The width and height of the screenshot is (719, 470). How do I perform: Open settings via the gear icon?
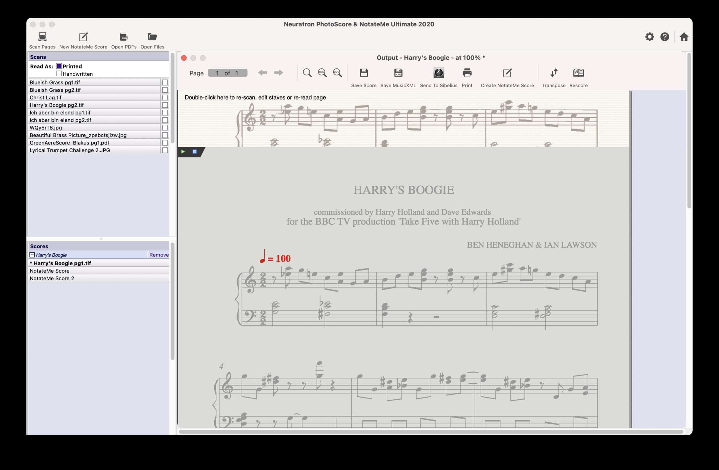pyautogui.click(x=649, y=37)
